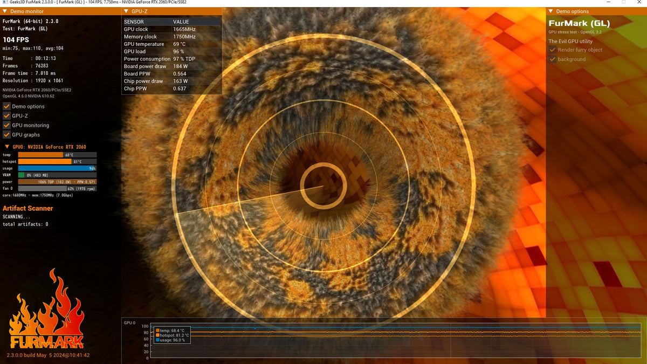Disable the GPU monitoring checkbox

(7, 125)
